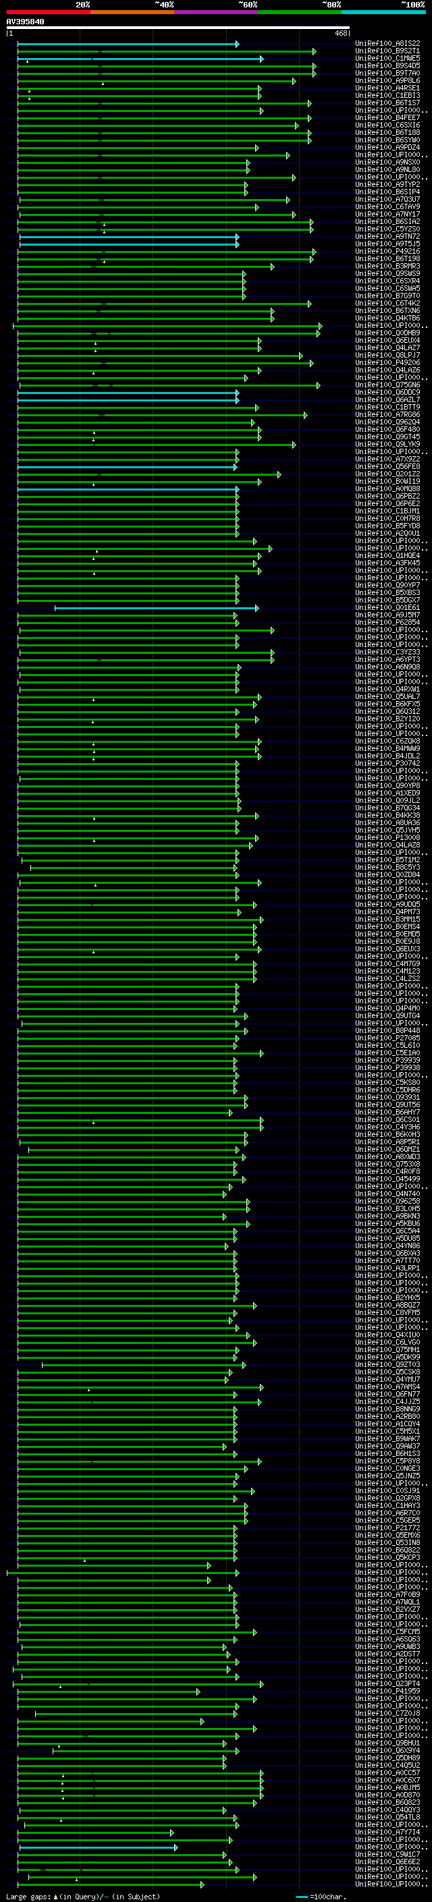Open hit UniRef100_P13008

coord(387,837)
